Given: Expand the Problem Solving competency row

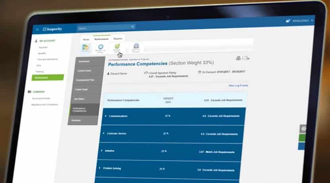Looking at the screenshot, I should click(100, 168).
